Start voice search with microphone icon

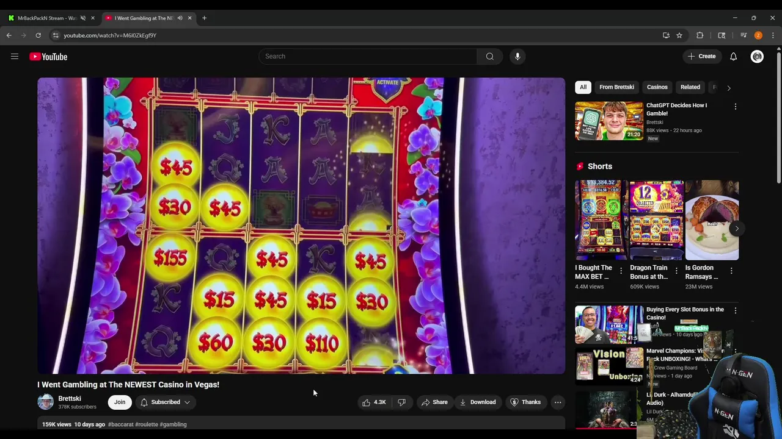(x=517, y=57)
